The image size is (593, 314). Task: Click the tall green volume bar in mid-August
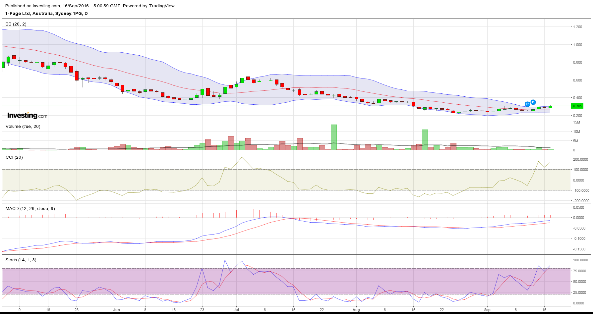pyautogui.click(x=425, y=140)
